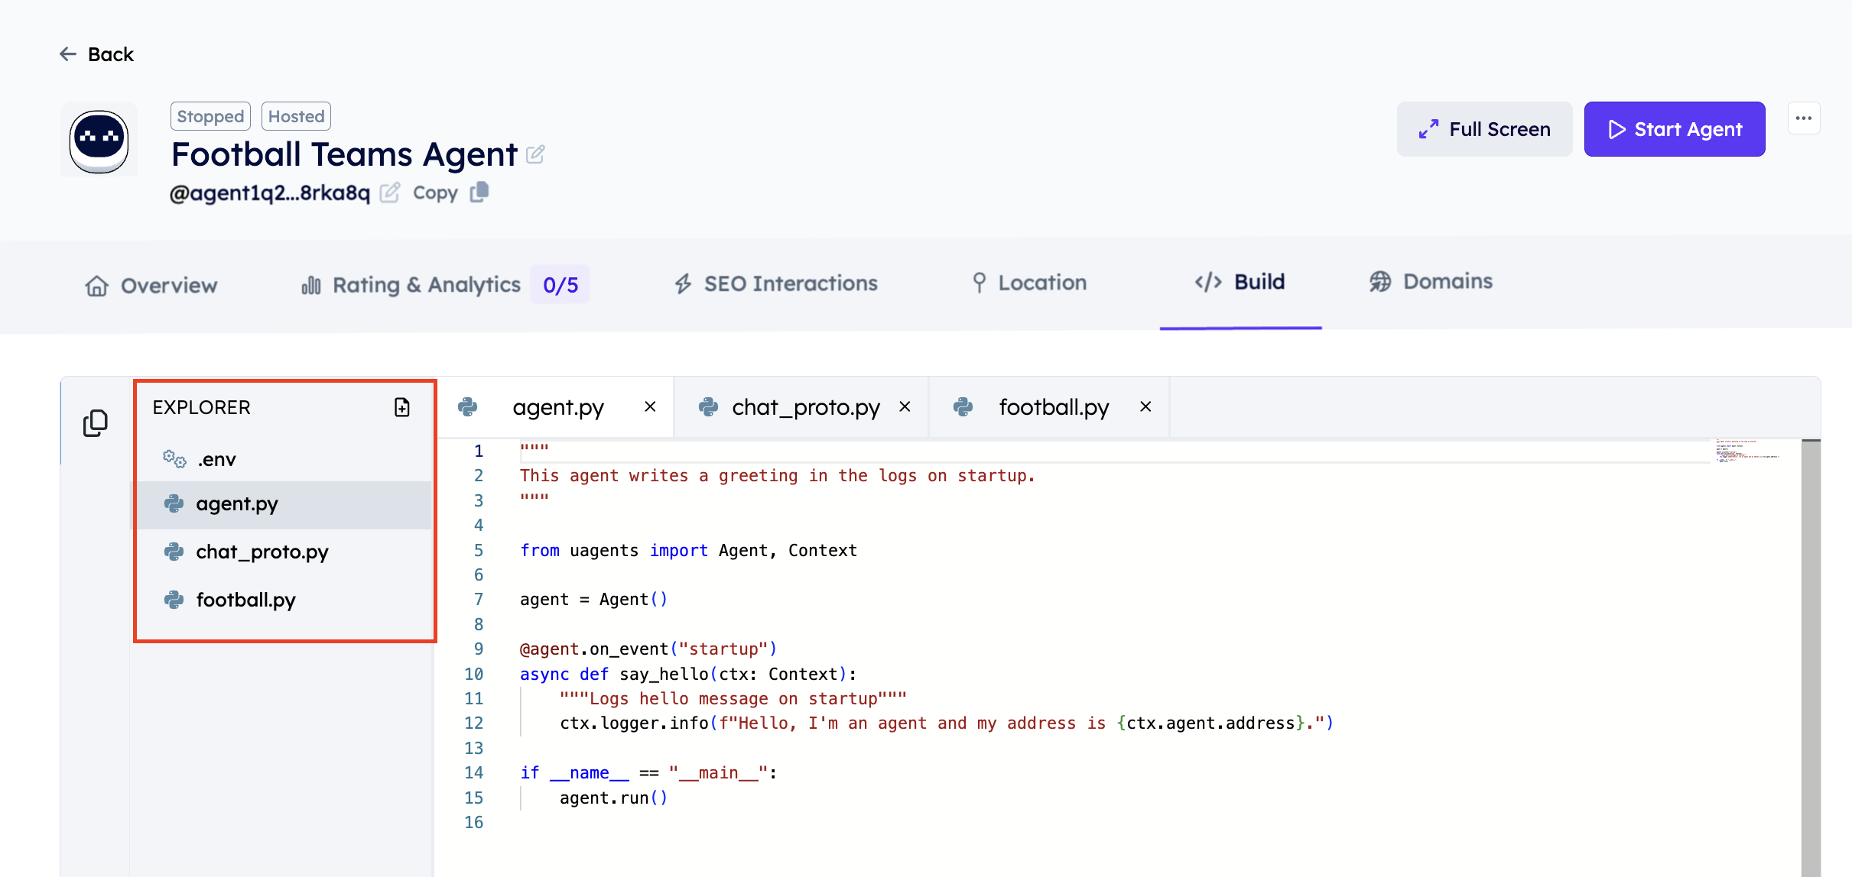Click the async def say_hello line
This screenshot has width=1852, height=877.
pos(688,675)
